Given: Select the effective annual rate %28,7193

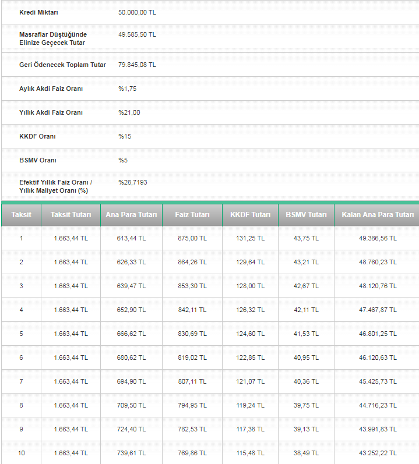Looking at the screenshot, I should pos(133,182).
